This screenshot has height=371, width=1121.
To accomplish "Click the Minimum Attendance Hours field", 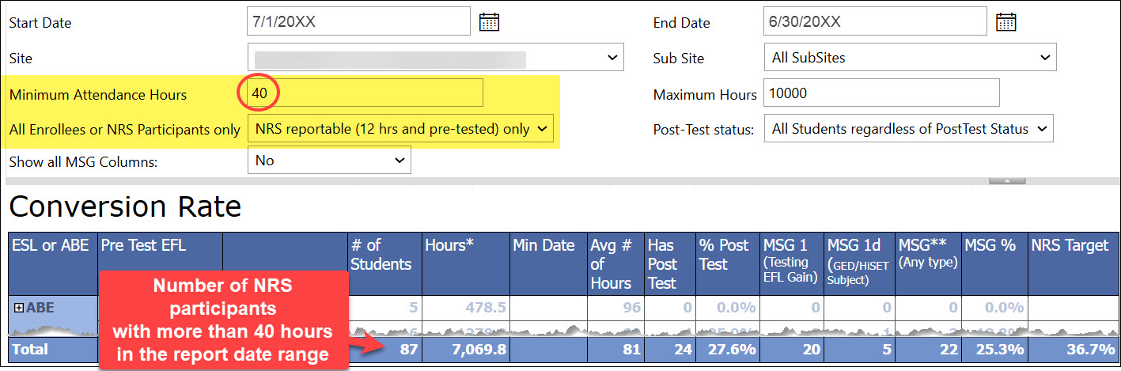I will pyautogui.click(x=364, y=93).
